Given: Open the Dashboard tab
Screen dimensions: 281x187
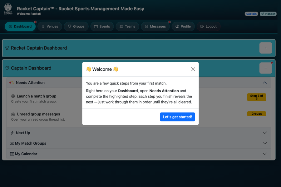Looking at the screenshot, I should click(x=20, y=26).
